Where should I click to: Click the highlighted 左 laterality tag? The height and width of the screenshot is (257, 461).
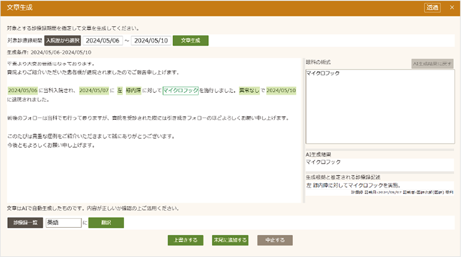pos(119,90)
